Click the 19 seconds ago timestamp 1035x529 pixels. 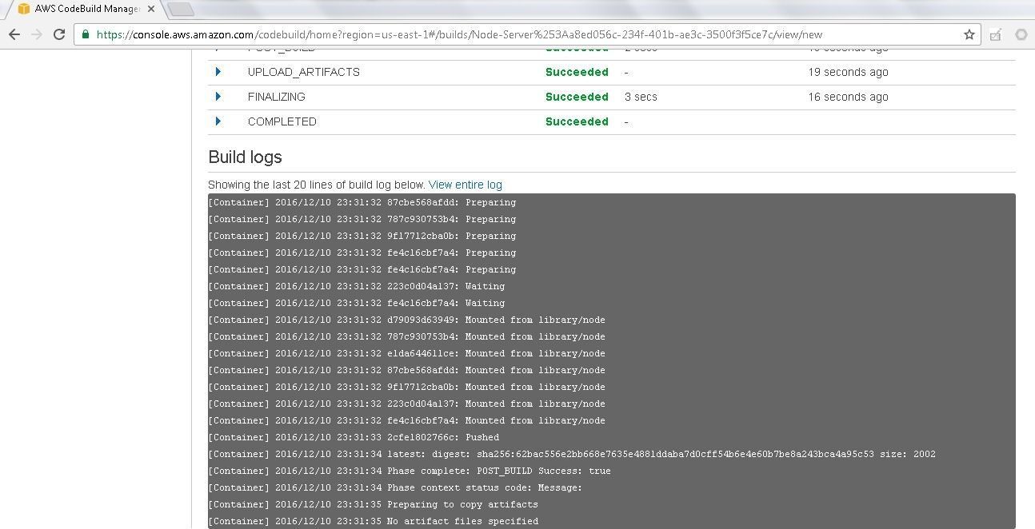point(848,72)
